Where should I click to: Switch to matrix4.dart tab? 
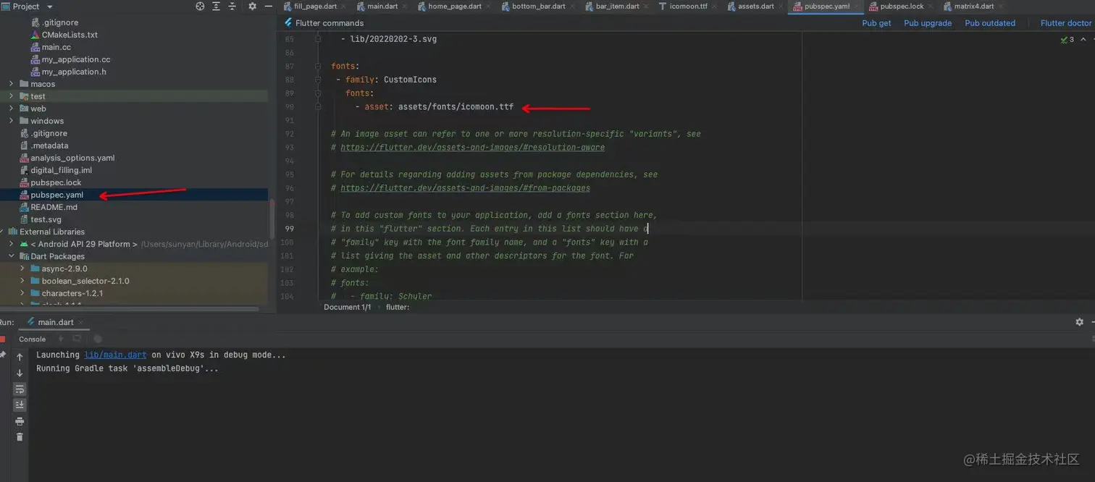click(x=973, y=7)
